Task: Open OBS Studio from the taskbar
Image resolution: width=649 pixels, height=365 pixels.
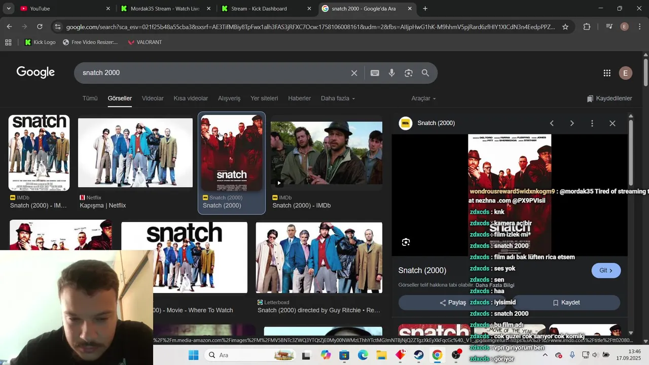Action: [456, 355]
